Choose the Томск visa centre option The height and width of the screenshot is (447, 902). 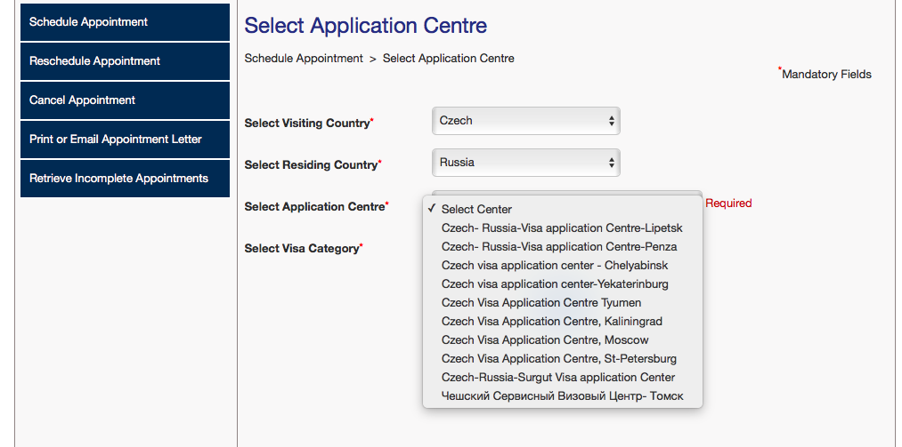(562, 396)
